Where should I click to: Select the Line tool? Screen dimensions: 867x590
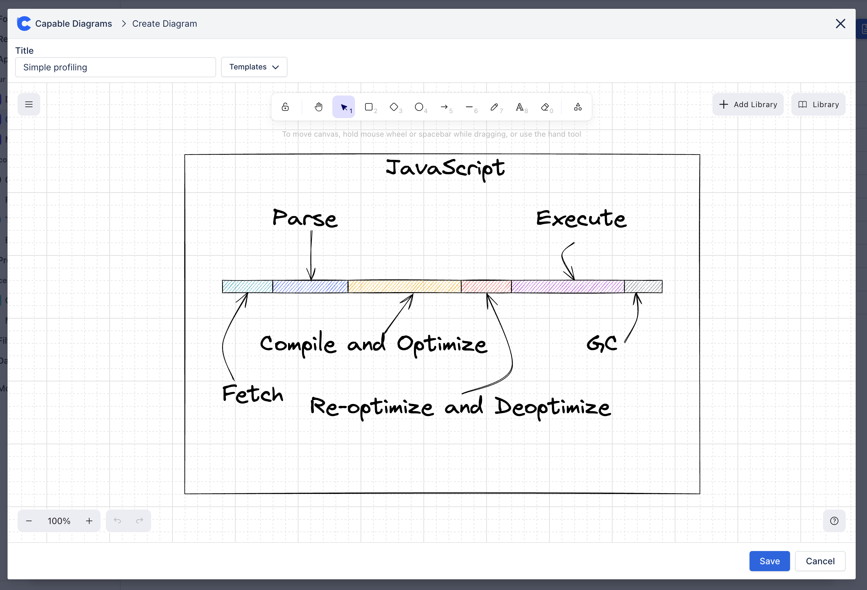(x=469, y=107)
